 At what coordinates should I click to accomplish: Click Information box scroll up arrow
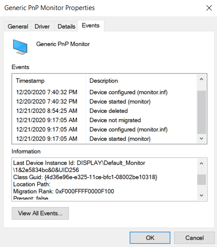pyautogui.click(x=201, y=163)
